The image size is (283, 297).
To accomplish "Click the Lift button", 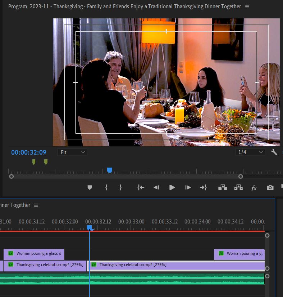I will point(223,187).
